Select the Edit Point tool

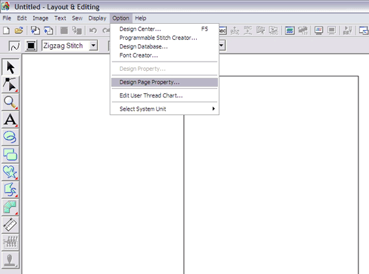click(11, 85)
